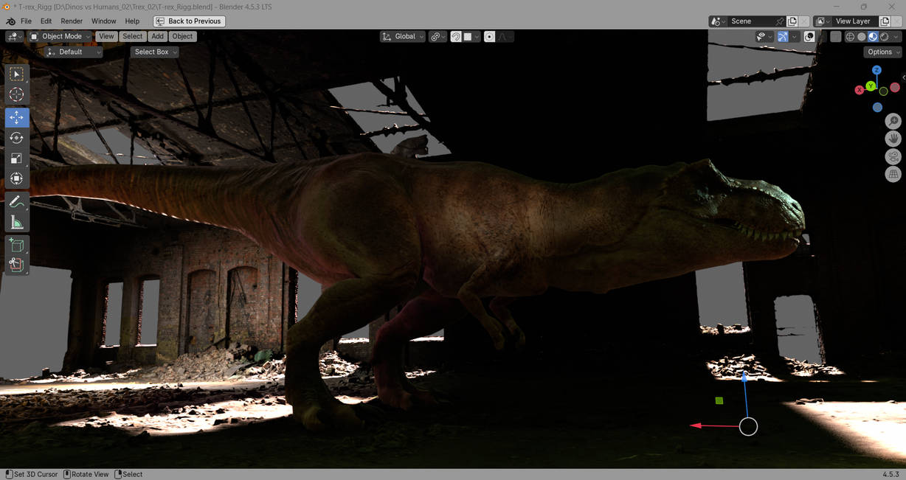The height and width of the screenshot is (480, 906).
Task: Select the Annotate pencil tool
Action: tap(16, 201)
